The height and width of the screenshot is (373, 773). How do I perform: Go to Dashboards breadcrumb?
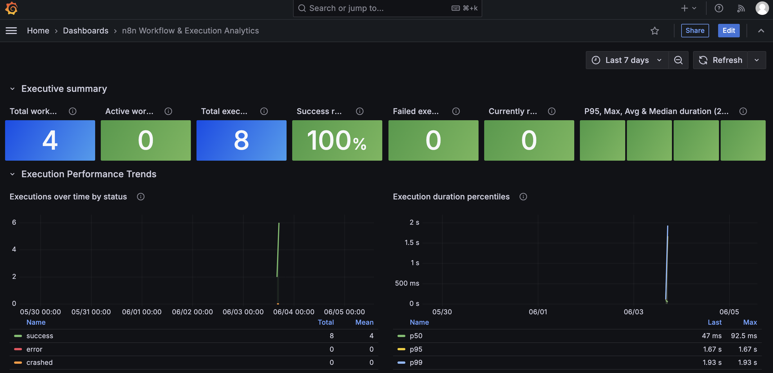pos(86,31)
